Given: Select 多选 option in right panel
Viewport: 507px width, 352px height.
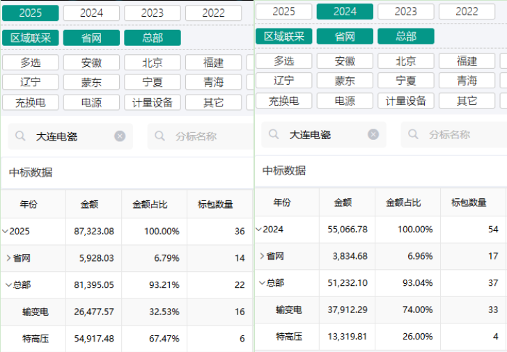Looking at the screenshot, I should [284, 61].
